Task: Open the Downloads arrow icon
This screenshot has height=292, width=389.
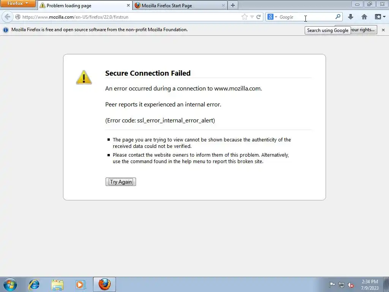Action: (351, 17)
